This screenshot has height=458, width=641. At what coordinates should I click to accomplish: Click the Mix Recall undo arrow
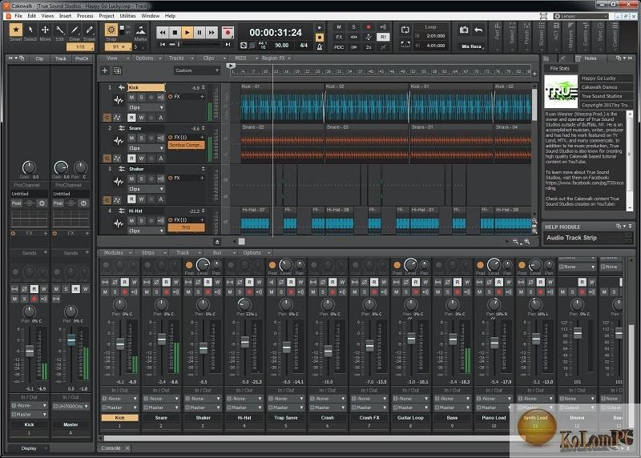pyautogui.click(x=478, y=30)
